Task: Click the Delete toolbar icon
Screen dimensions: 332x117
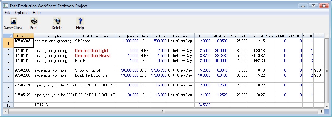Action: coord(57,21)
